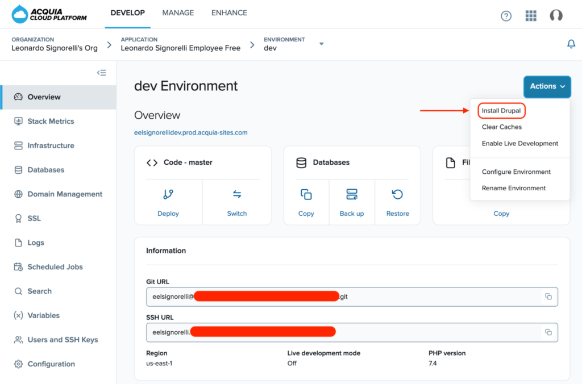The image size is (582, 384).
Task: Toggle the Actions dropdown button
Action: click(547, 86)
